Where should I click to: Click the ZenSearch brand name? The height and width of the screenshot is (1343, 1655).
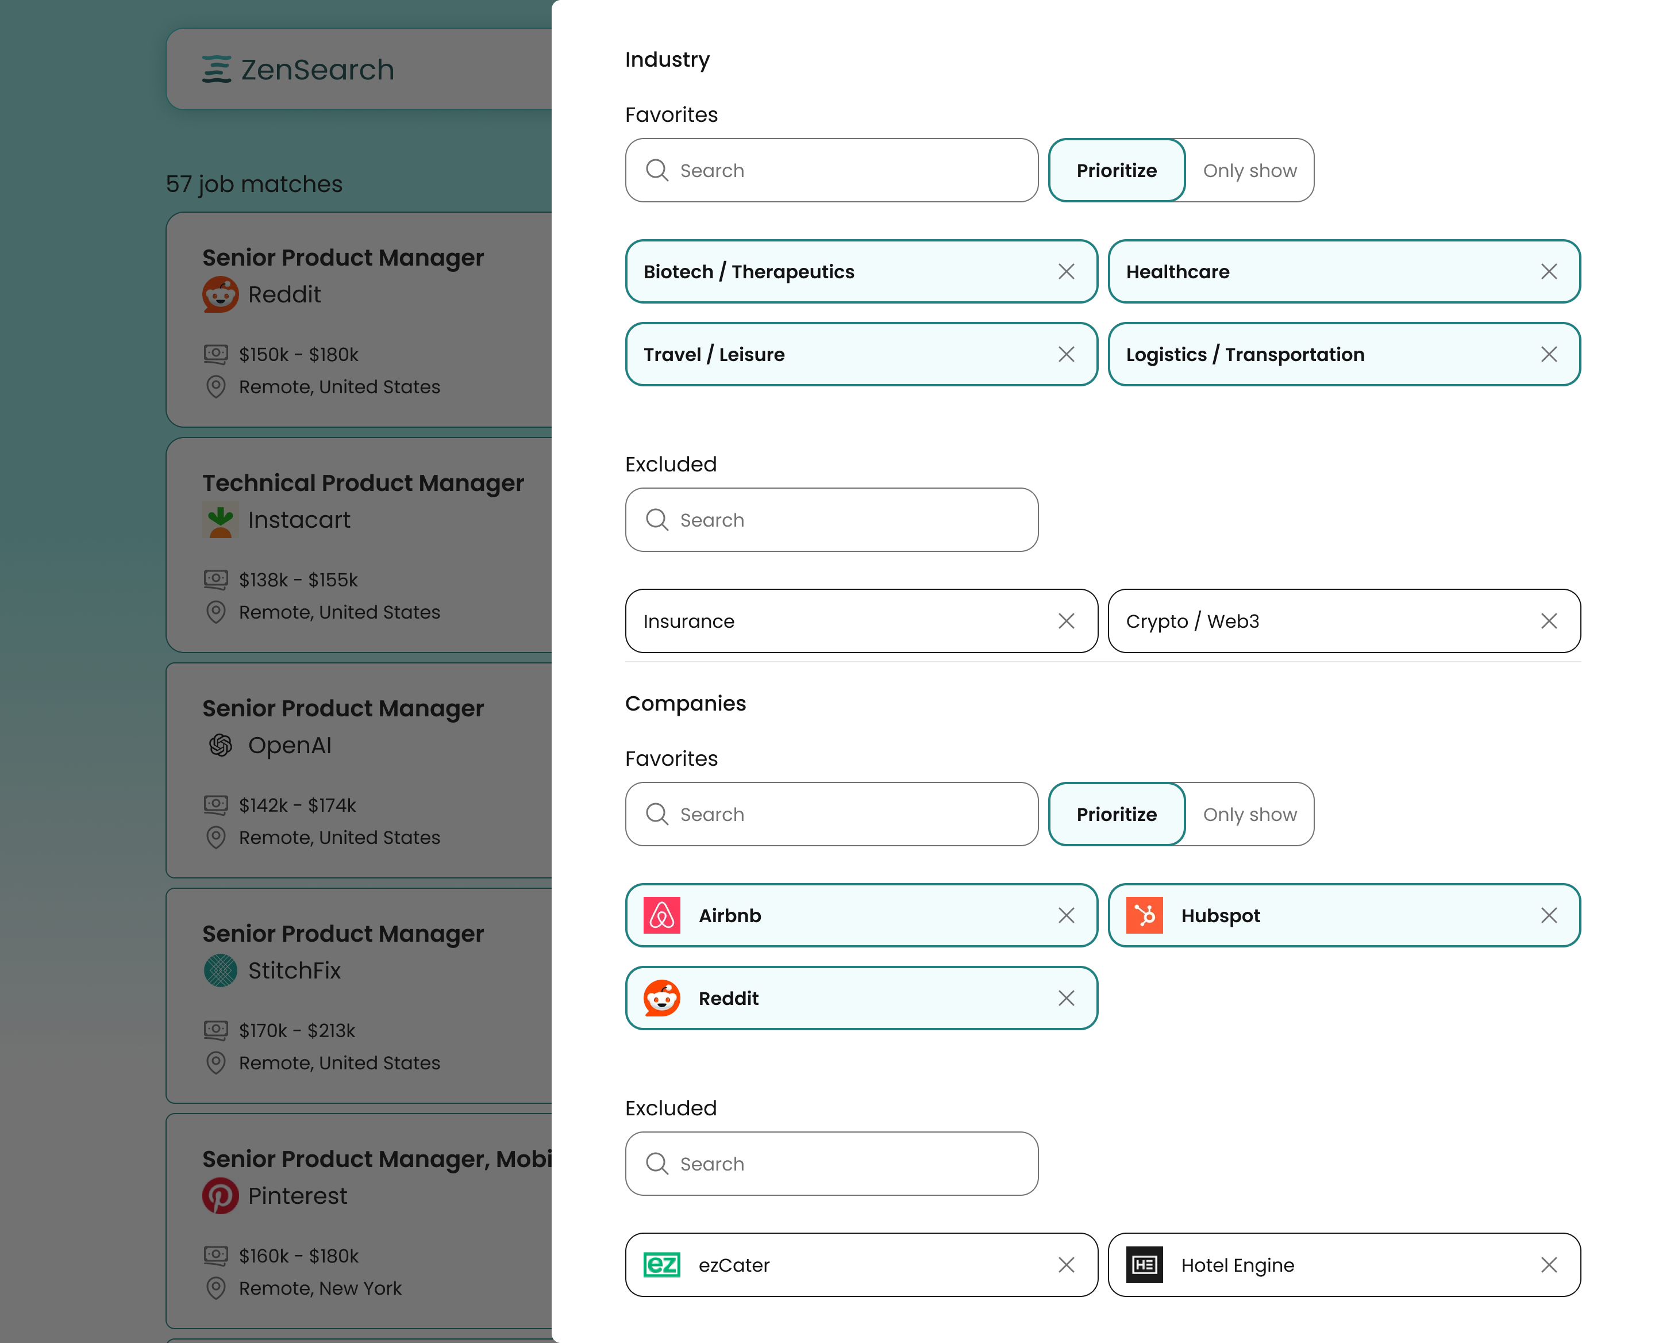[x=317, y=70]
